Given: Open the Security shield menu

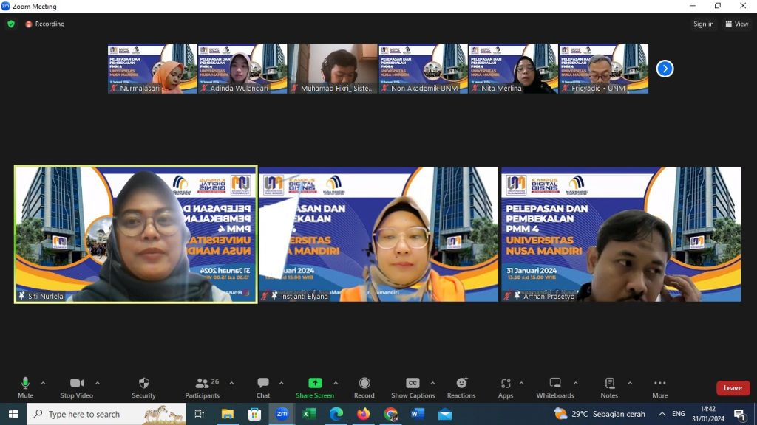Looking at the screenshot, I should coord(144,388).
